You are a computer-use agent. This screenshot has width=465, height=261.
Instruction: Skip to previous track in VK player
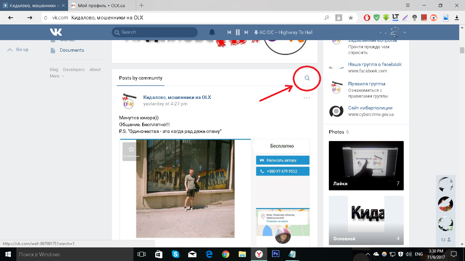point(229,32)
